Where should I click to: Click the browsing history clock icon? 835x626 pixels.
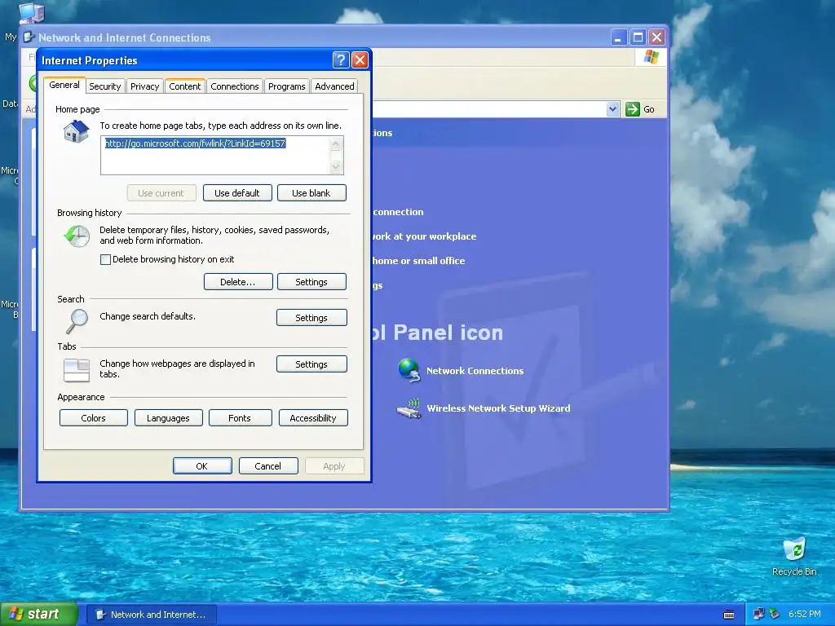(x=77, y=236)
